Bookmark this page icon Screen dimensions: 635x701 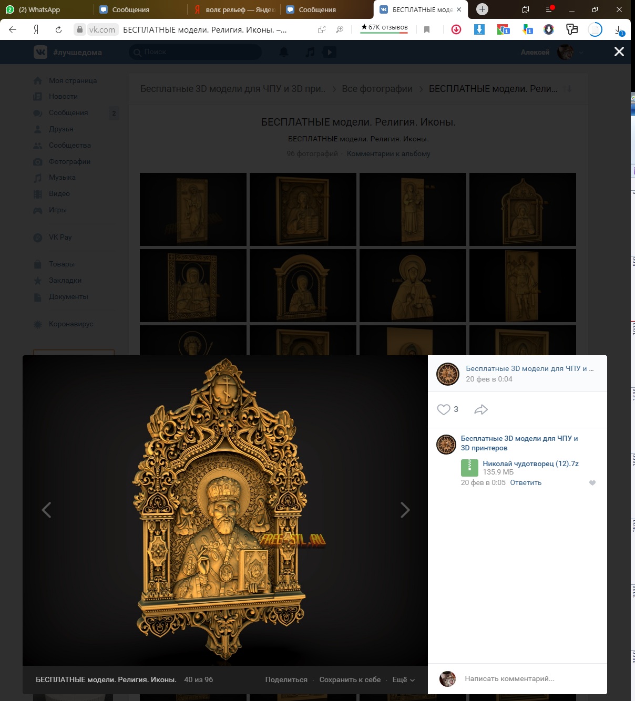(427, 29)
